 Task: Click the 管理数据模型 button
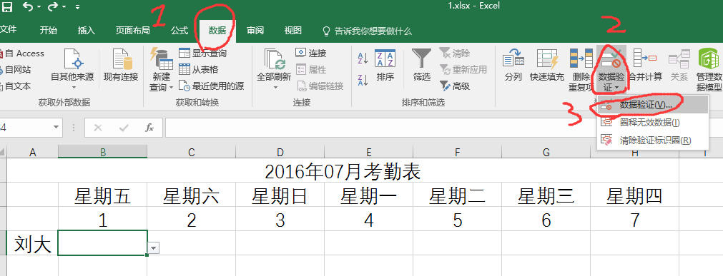click(709, 70)
